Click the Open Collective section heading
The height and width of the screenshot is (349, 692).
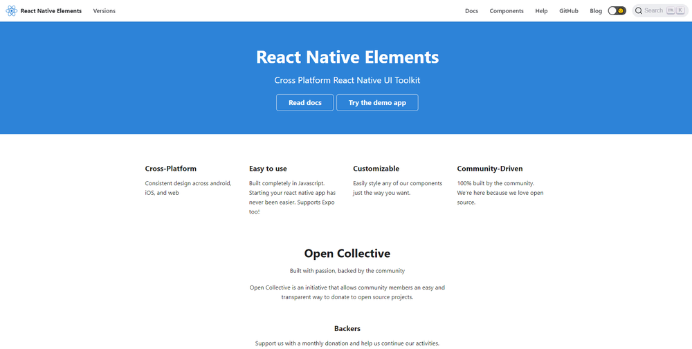click(347, 254)
